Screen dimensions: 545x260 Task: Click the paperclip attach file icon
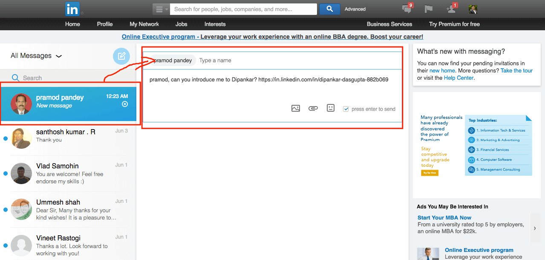(x=313, y=108)
